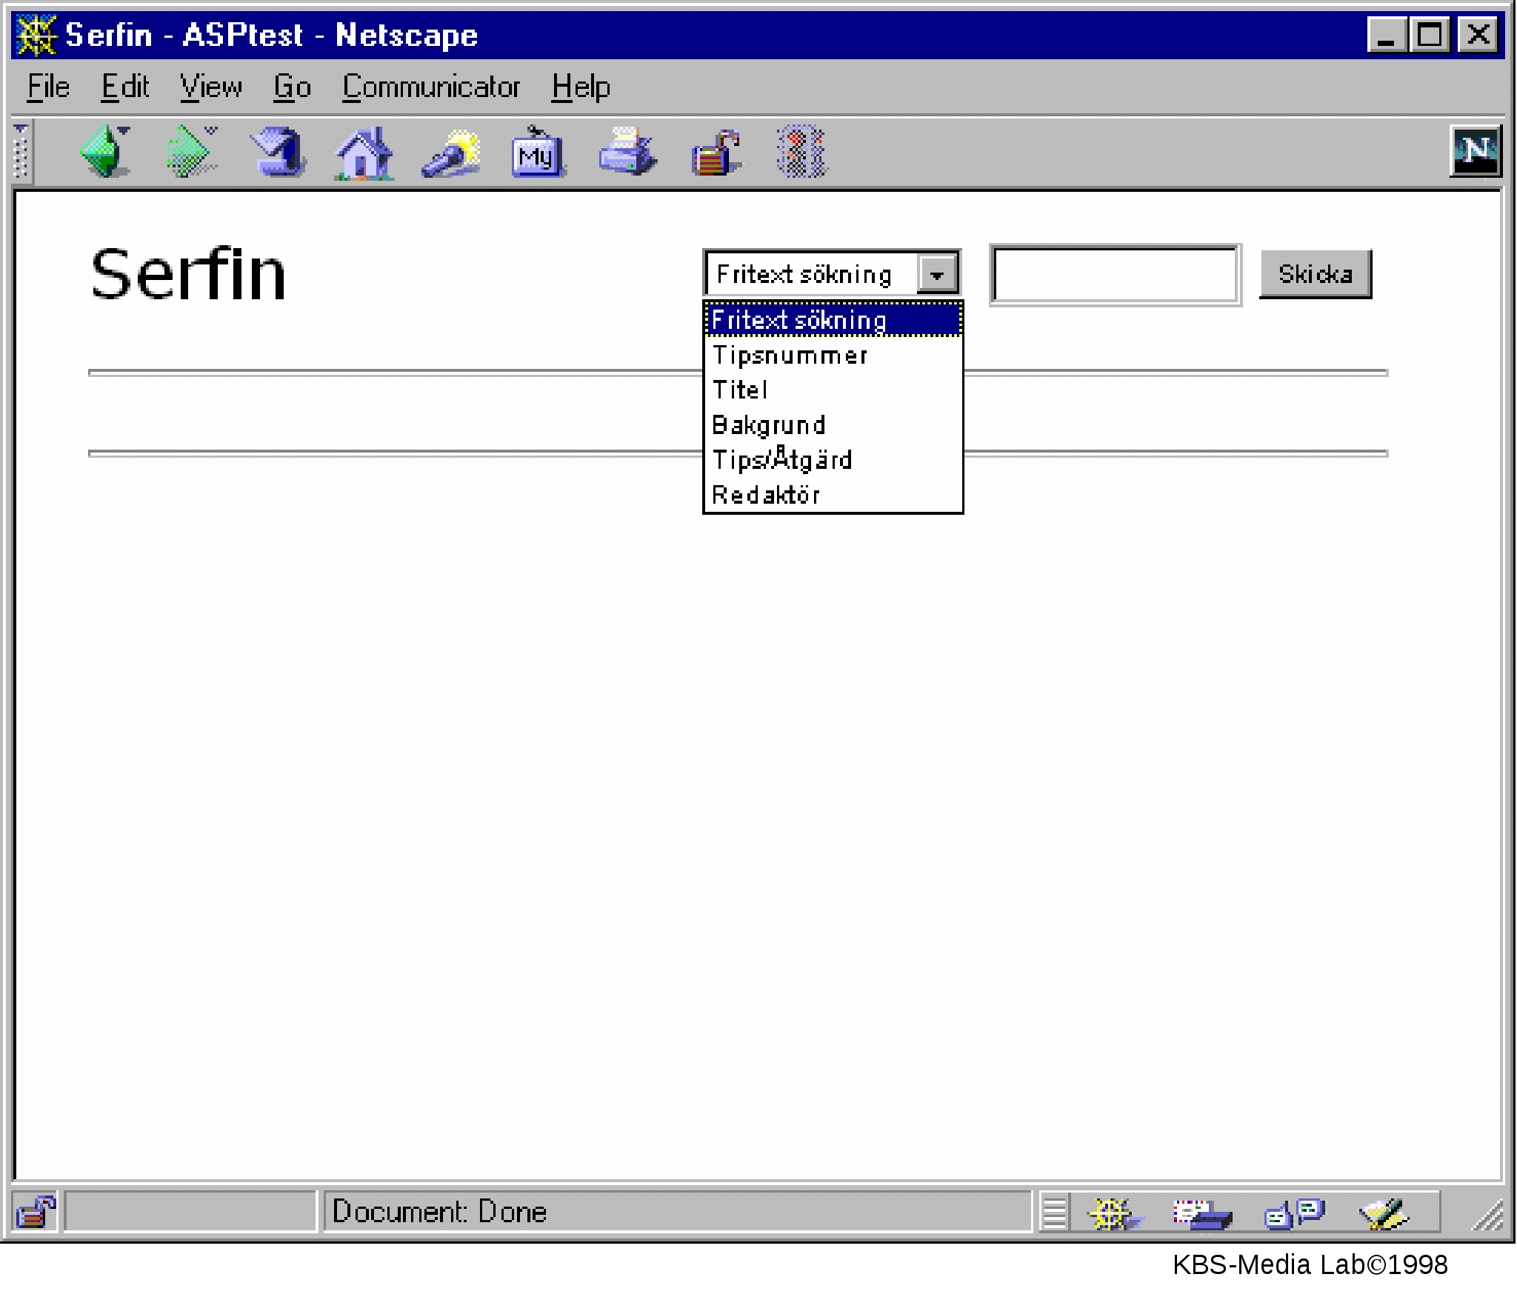Screen dimensions: 1517x1297
Task: Open the Edit menu
Action: (125, 87)
